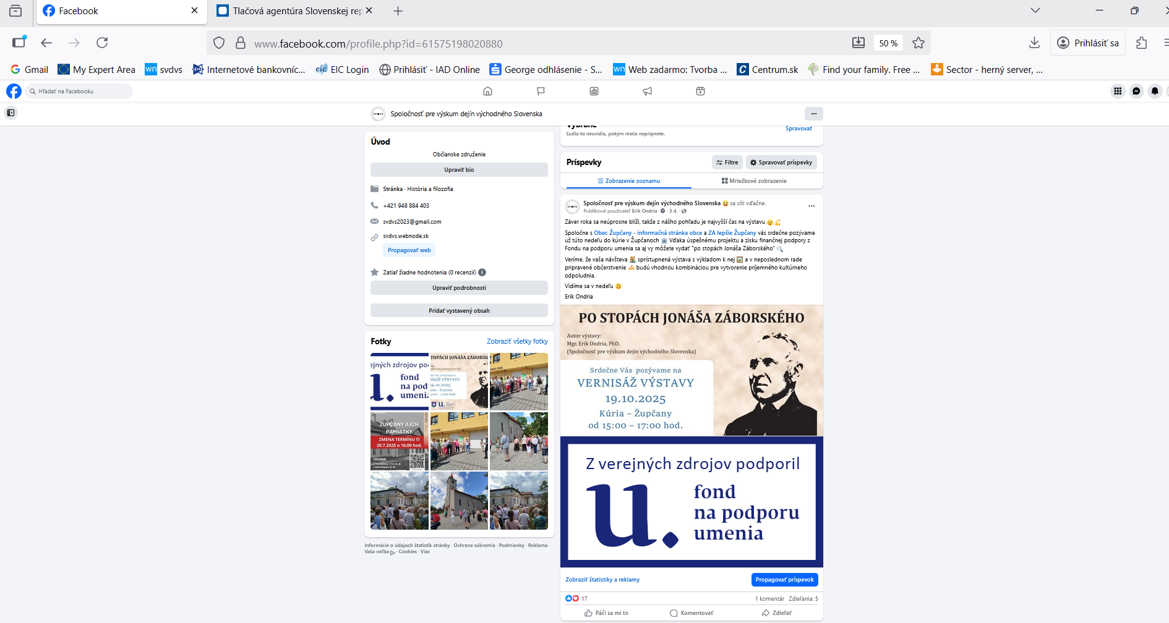
Task: Open the Filtre posts filter
Action: 727,163
